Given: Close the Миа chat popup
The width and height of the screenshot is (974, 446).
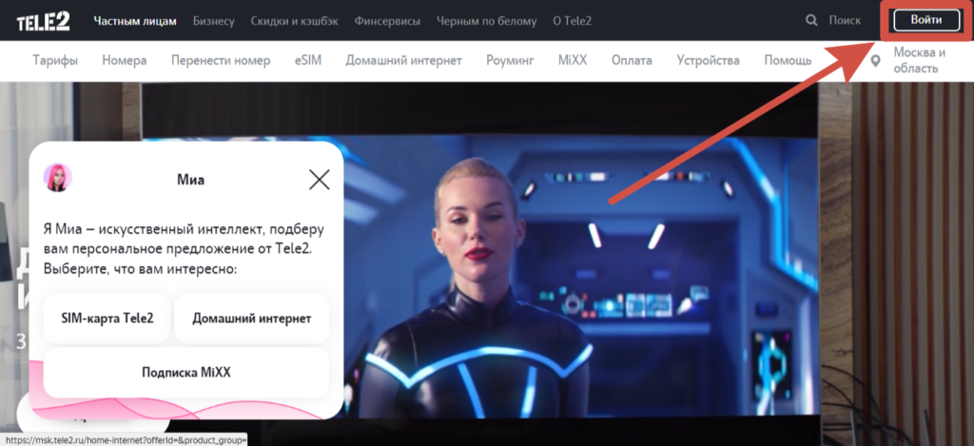Looking at the screenshot, I should [x=320, y=179].
